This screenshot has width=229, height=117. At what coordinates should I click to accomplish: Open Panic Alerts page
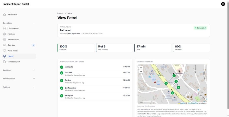point(19,51)
